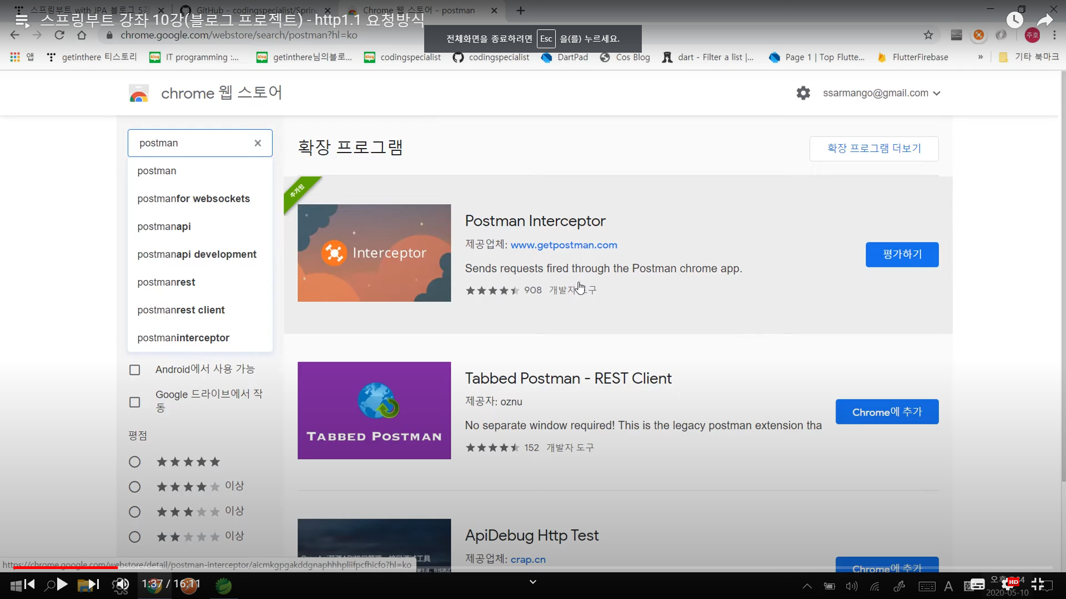This screenshot has height=599, width=1066.
Task: Choose the 'postman rest' suggestion
Action: point(200,282)
